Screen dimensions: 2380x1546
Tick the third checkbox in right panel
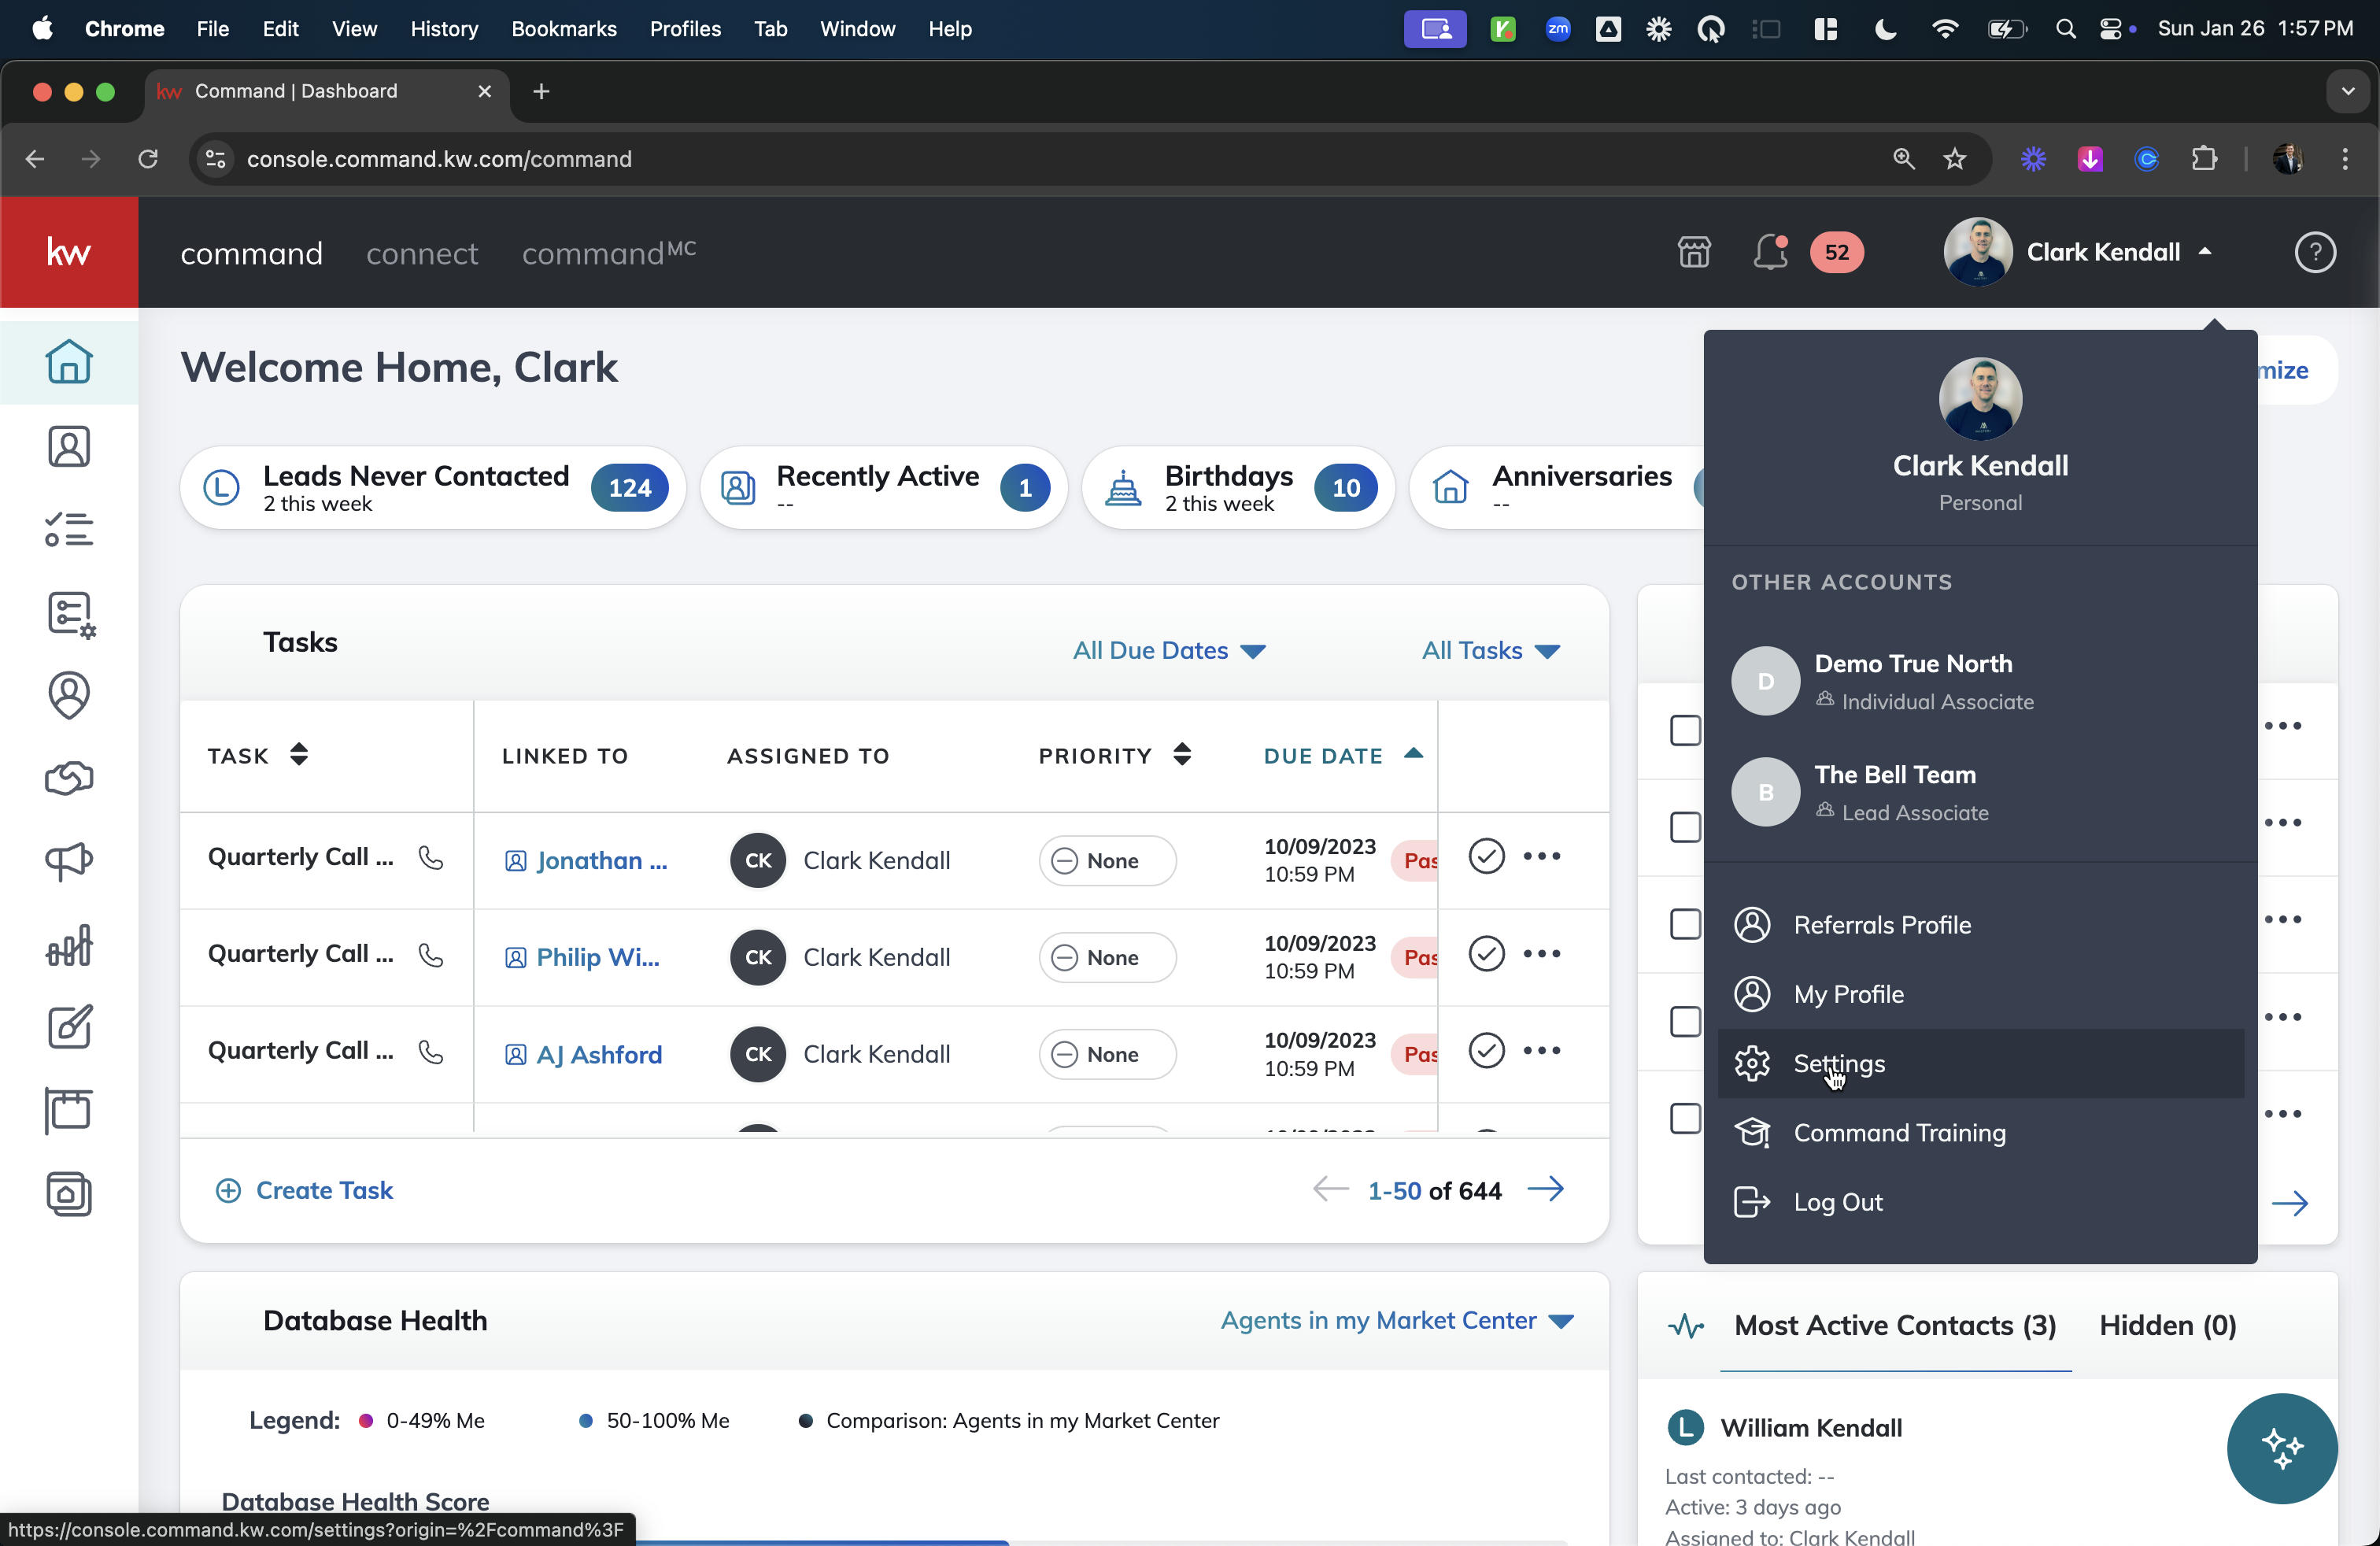pyautogui.click(x=1685, y=924)
